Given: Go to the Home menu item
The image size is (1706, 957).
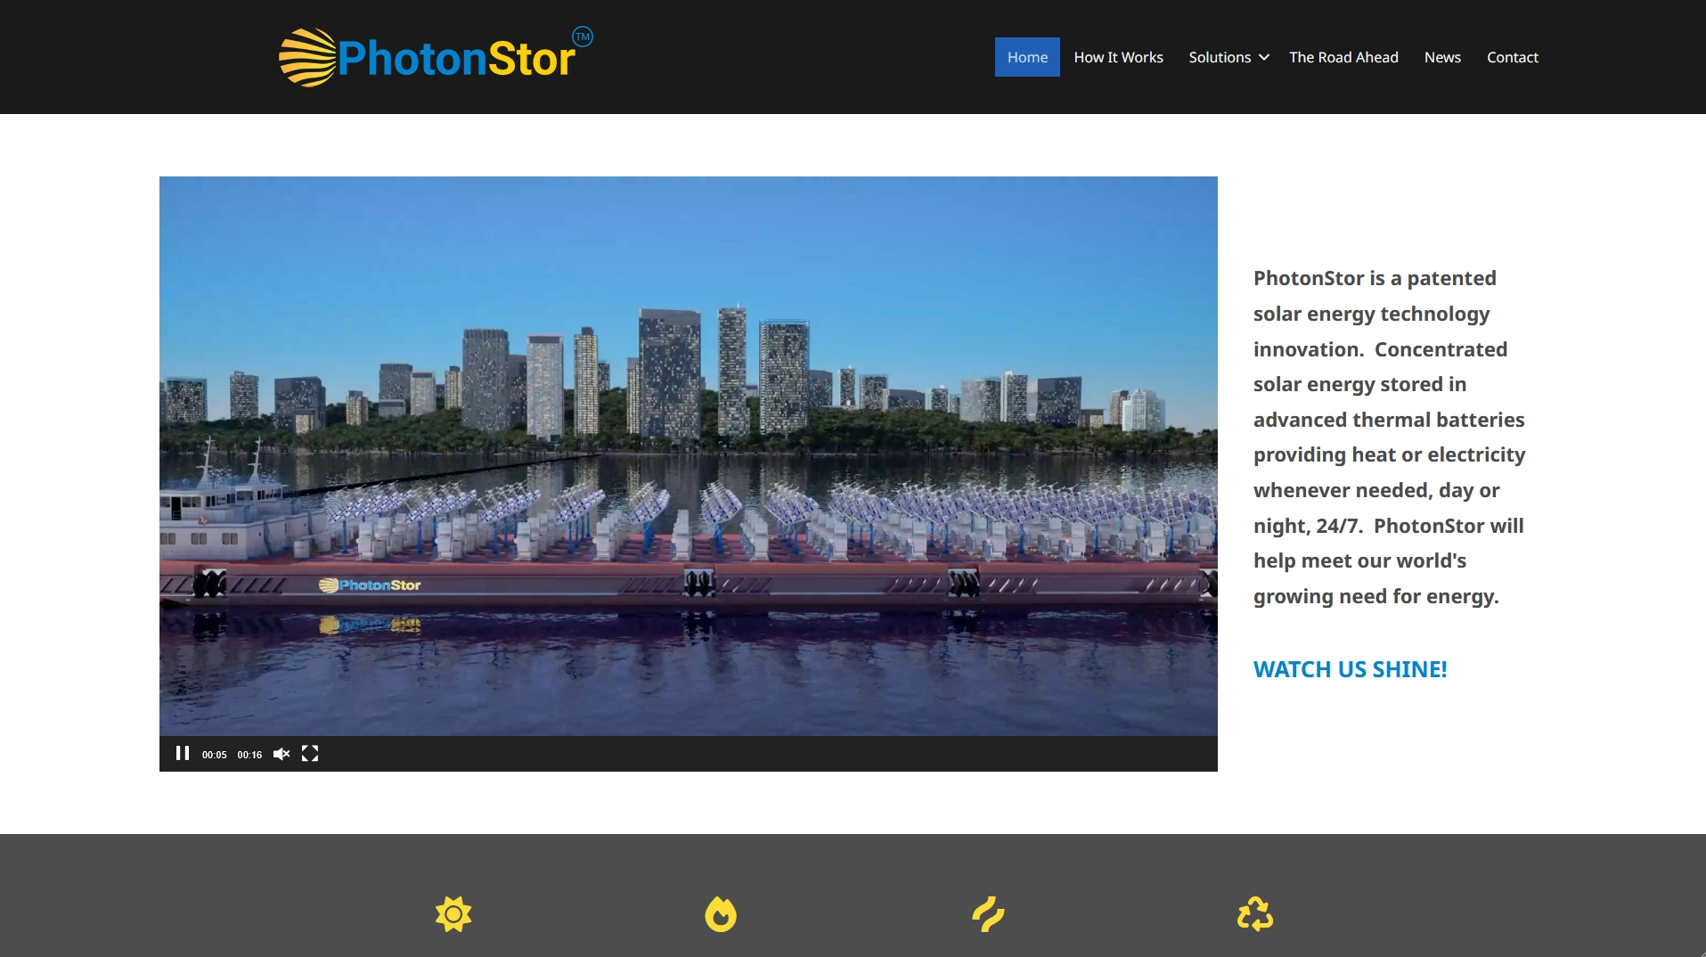Looking at the screenshot, I should [x=1027, y=57].
